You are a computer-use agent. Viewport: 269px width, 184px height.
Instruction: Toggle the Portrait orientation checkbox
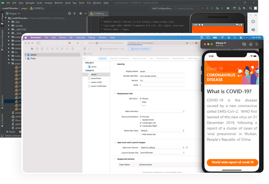(141, 117)
